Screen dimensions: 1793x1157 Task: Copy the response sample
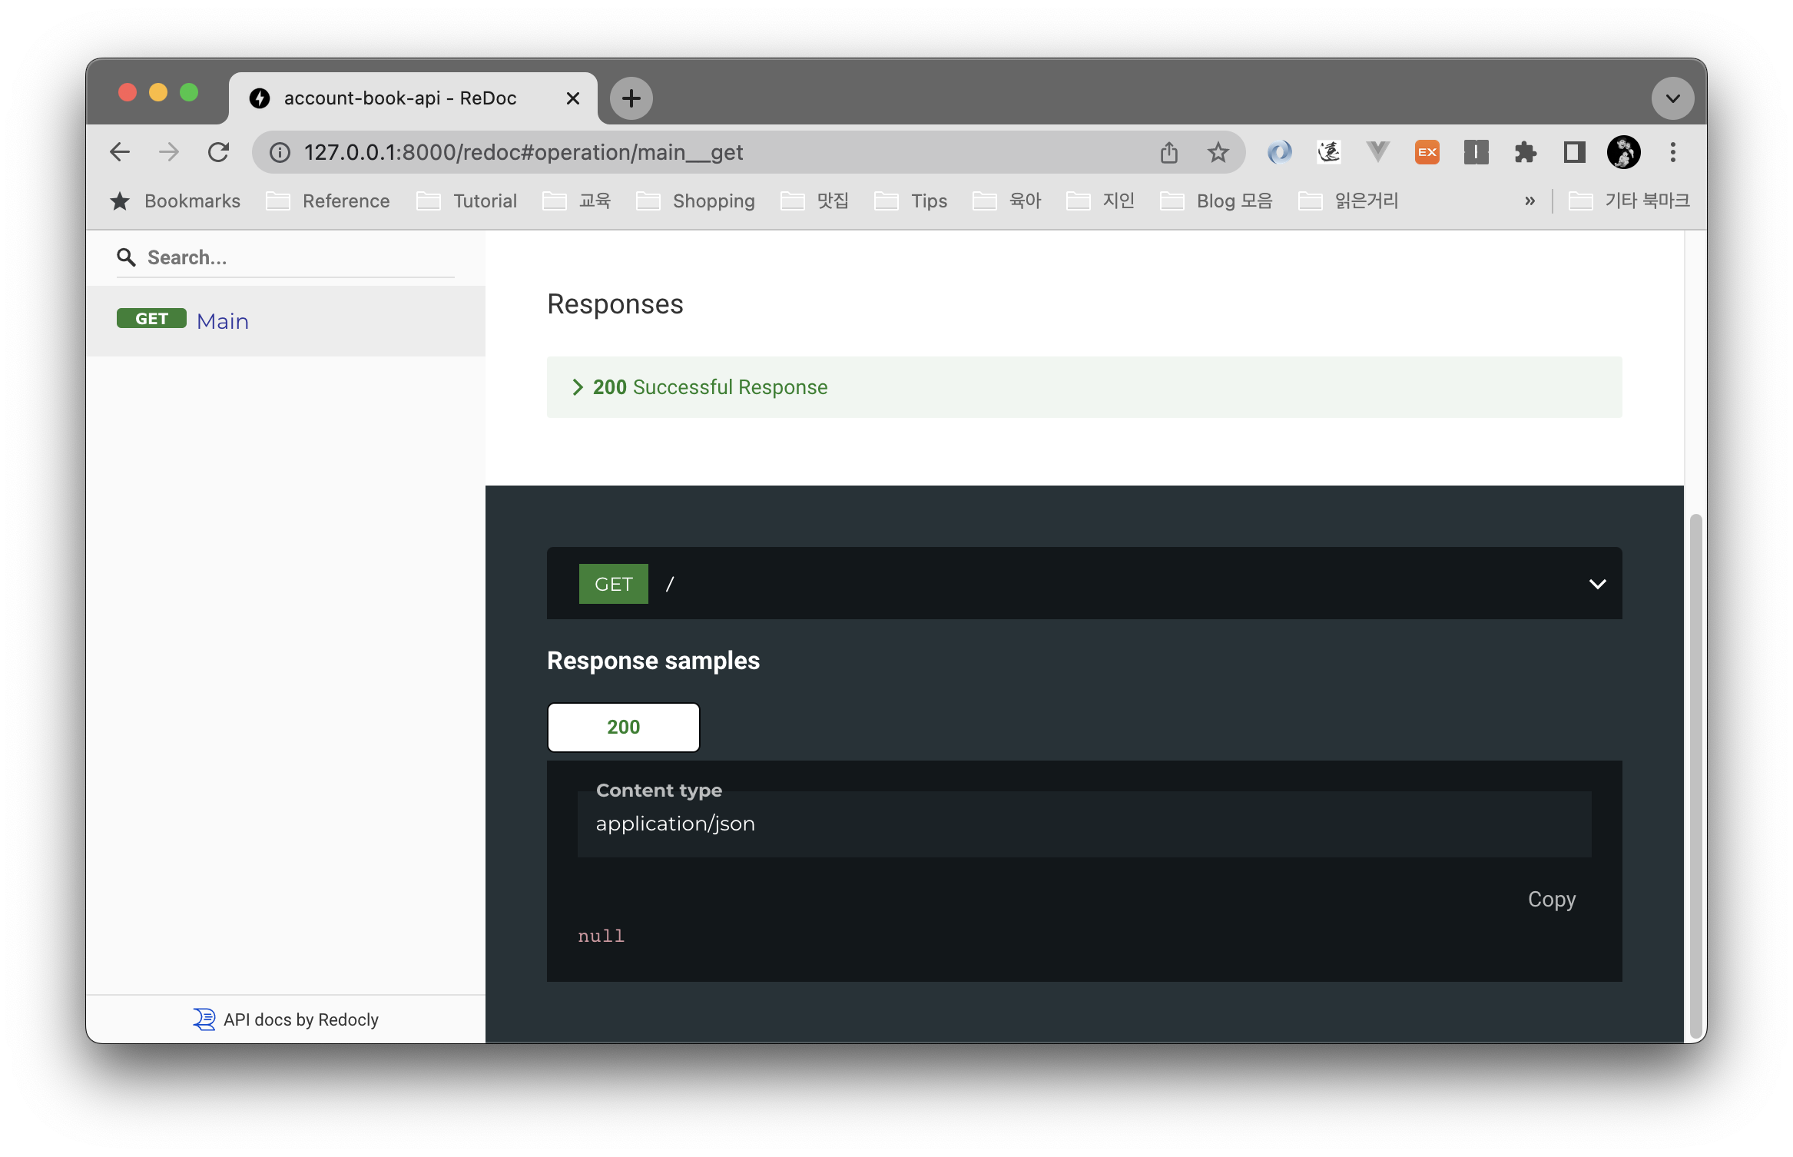pos(1551,899)
